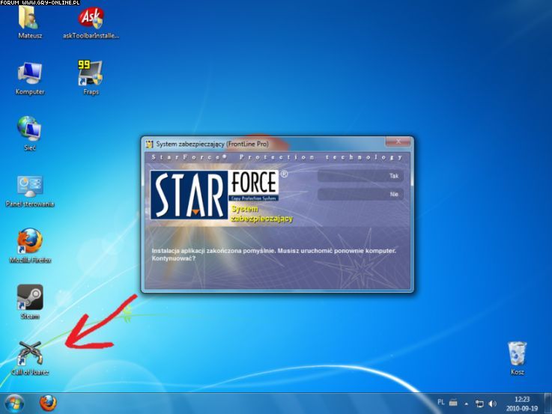Click the 'StarForce Protection technology' header text

(277, 157)
